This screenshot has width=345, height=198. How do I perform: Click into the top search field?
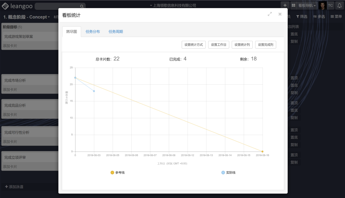[x=57, y=6]
